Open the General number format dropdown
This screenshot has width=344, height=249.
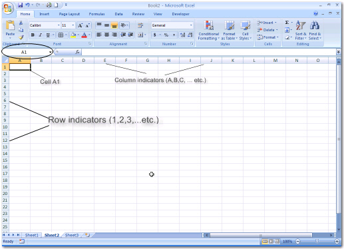pos(191,25)
